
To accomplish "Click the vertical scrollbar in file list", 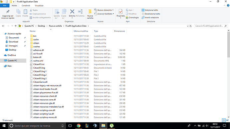I will 229,45.
